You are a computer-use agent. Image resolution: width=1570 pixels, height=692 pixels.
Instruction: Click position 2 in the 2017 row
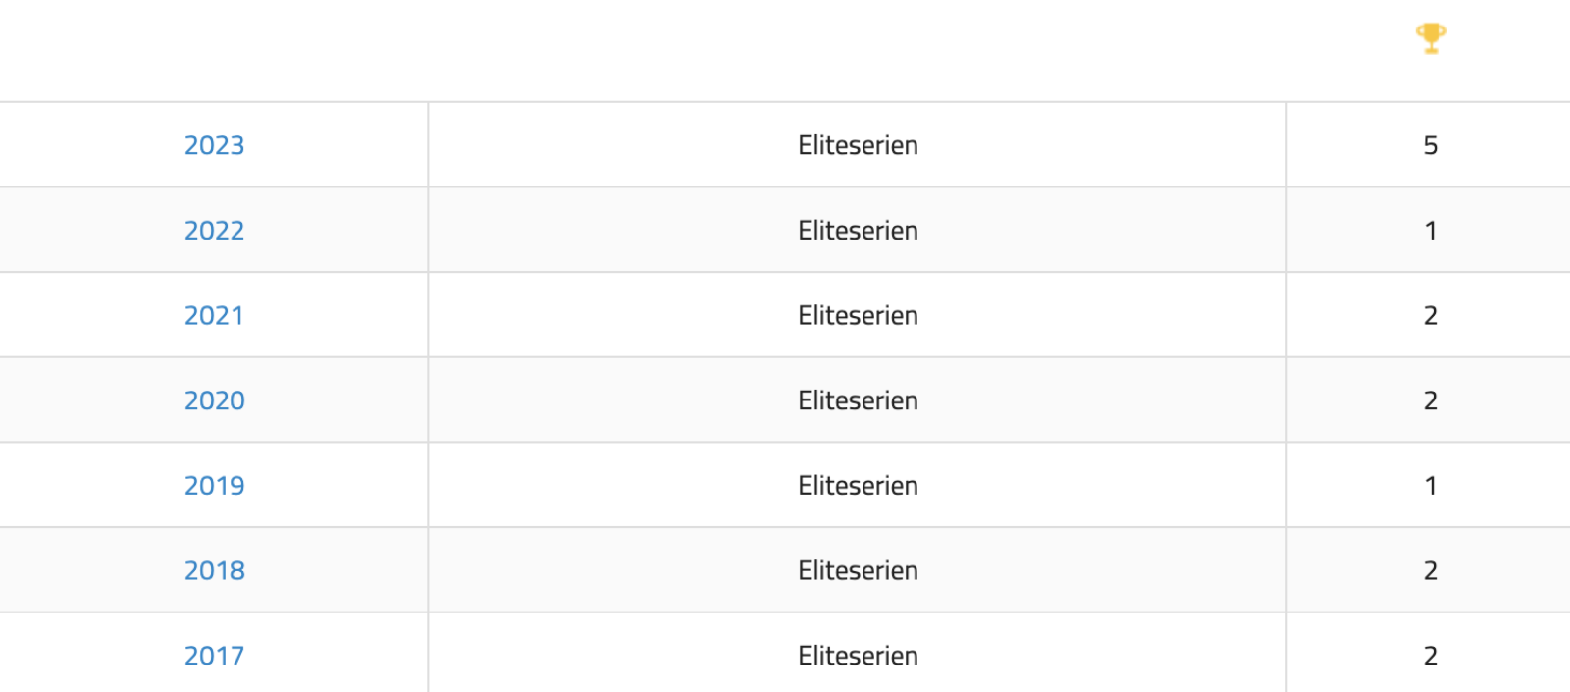(1431, 656)
